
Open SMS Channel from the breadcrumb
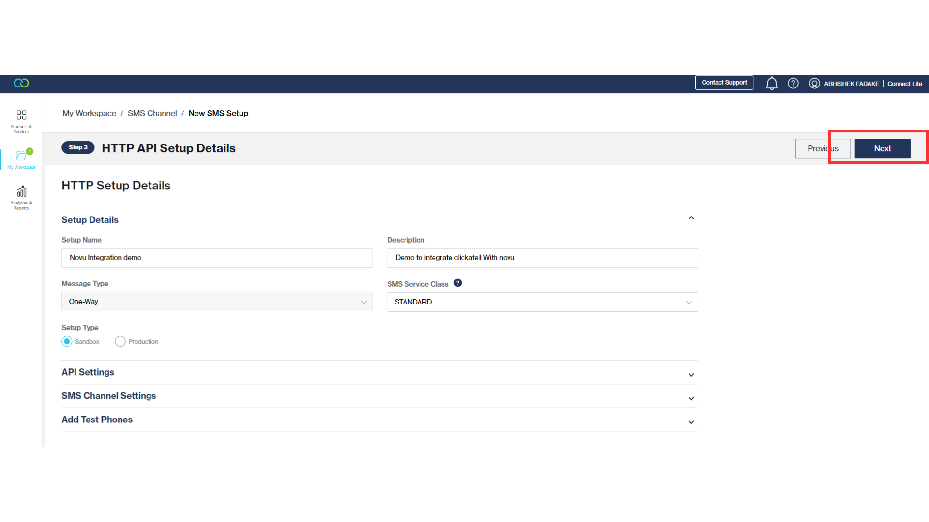pyautogui.click(x=152, y=113)
